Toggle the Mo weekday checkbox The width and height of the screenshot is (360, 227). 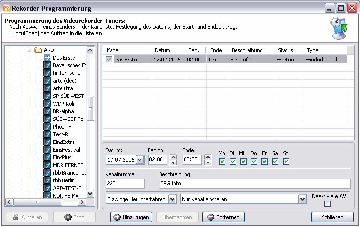222,161
